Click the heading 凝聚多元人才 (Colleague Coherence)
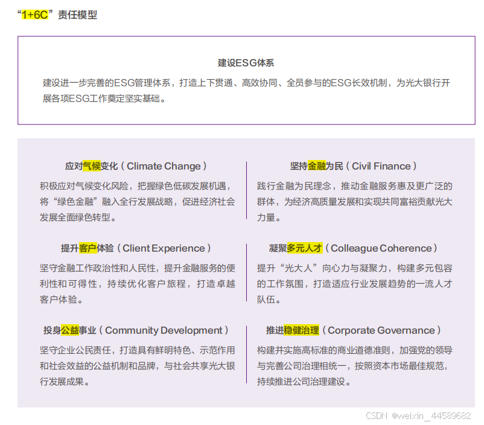 click(353, 248)
